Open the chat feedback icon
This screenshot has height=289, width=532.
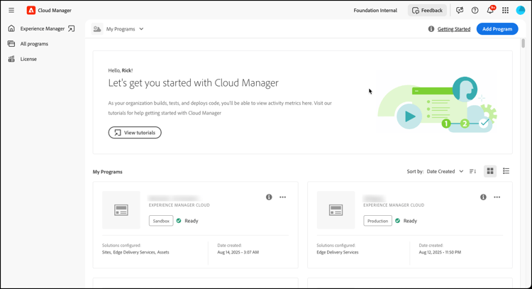[x=460, y=11]
